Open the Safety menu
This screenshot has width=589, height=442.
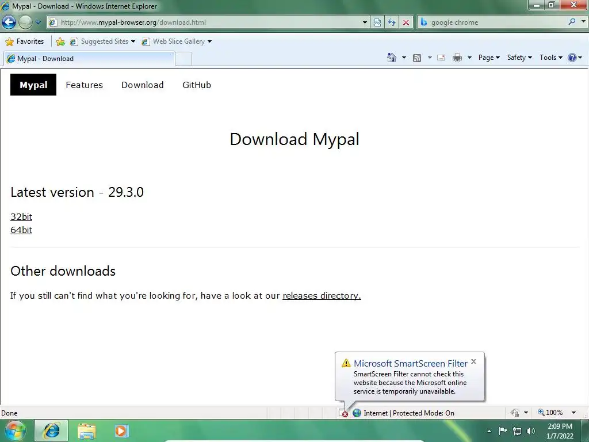pyautogui.click(x=519, y=58)
